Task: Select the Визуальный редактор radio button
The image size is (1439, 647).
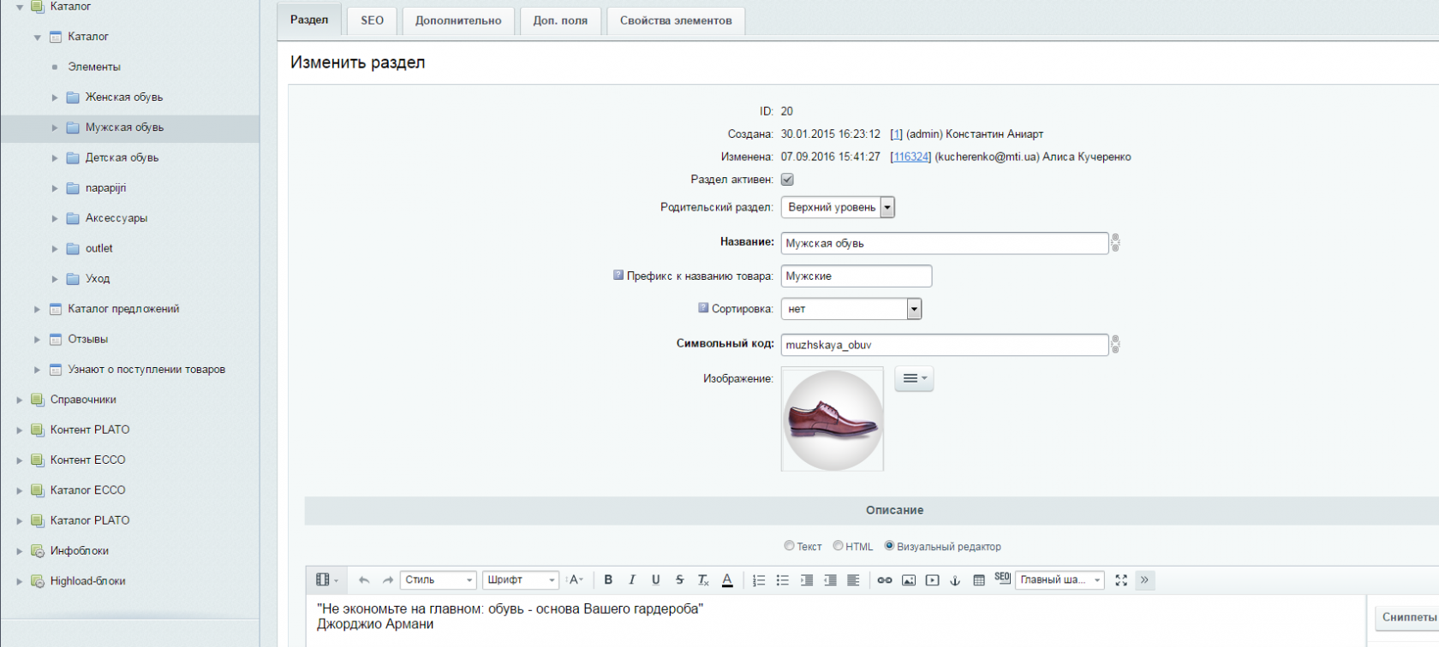Action: [889, 546]
